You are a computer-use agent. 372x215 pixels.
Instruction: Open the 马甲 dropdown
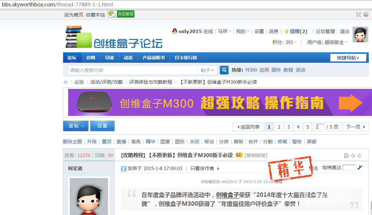225,31
